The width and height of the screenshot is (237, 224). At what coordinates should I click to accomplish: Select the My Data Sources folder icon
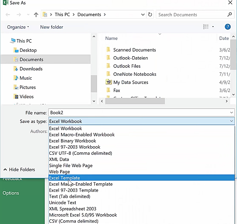(108, 82)
